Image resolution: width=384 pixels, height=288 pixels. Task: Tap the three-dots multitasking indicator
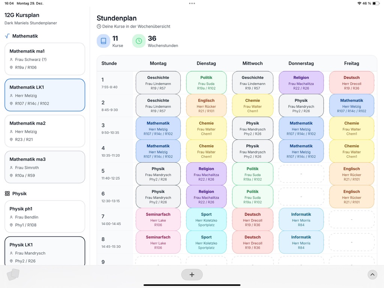pos(192,3)
